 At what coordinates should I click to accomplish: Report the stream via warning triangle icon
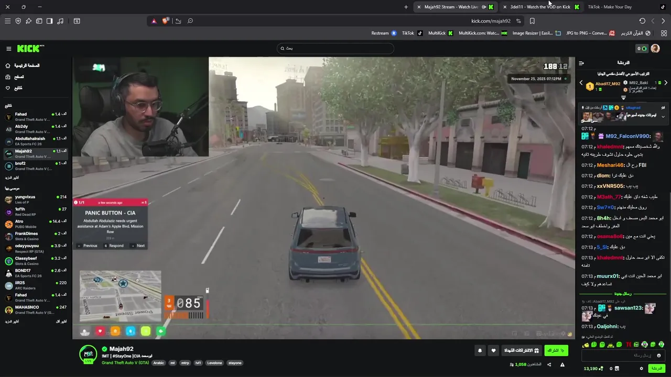pyautogui.click(x=562, y=364)
